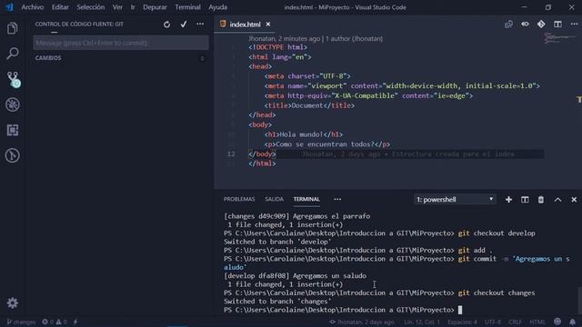Screen dimensions: 582x327
Task: Click the editor minimap preview
Action: coord(560,38)
